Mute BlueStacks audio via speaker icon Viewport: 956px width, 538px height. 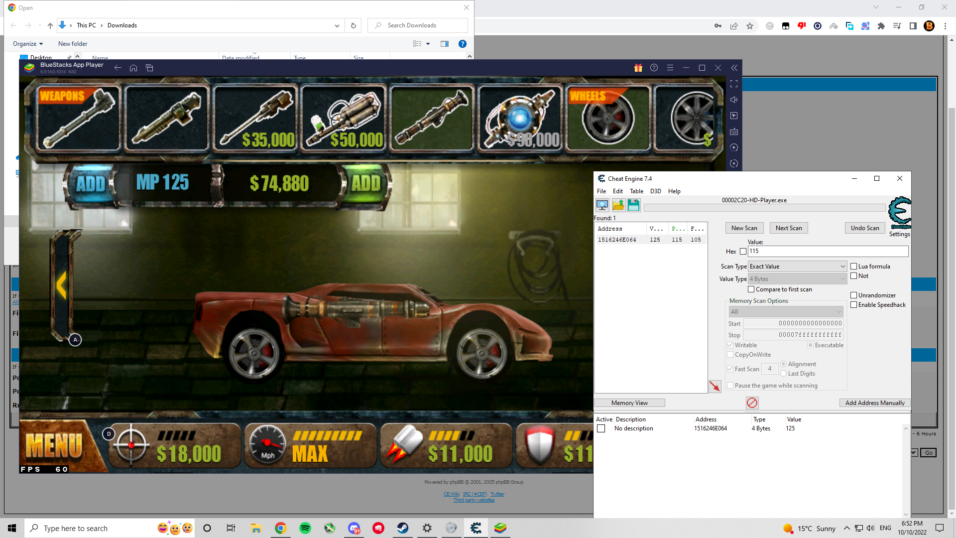pyautogui.click(x=734, y=99)
